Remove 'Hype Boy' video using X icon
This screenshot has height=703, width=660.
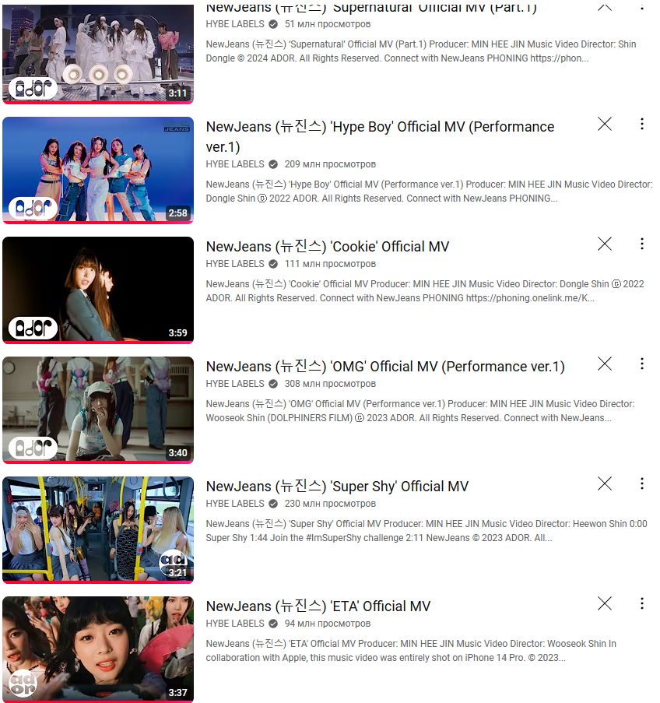605,125
